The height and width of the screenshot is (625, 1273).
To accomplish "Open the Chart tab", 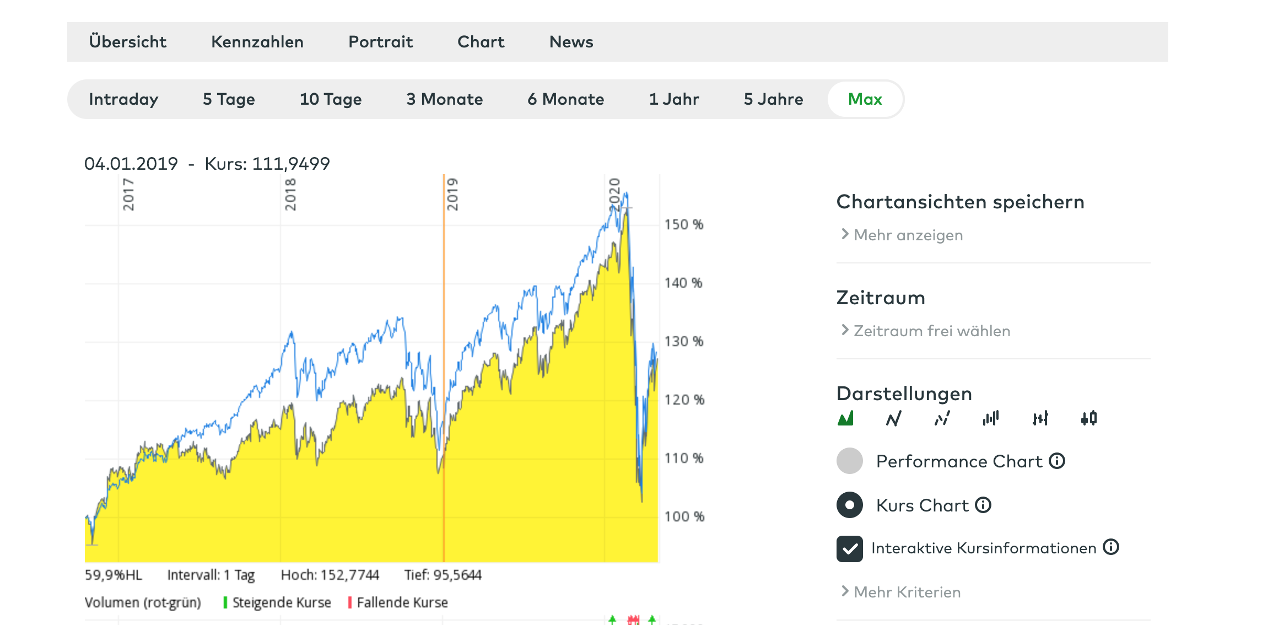I will coord(481,42).
